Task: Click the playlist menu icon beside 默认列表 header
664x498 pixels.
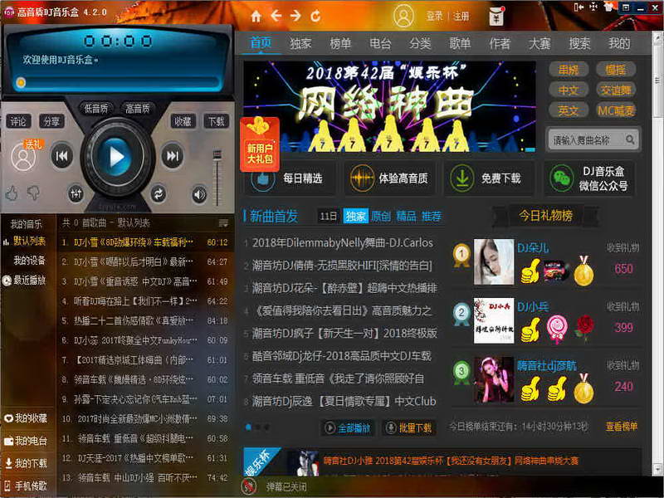Action: click(223, 222)
